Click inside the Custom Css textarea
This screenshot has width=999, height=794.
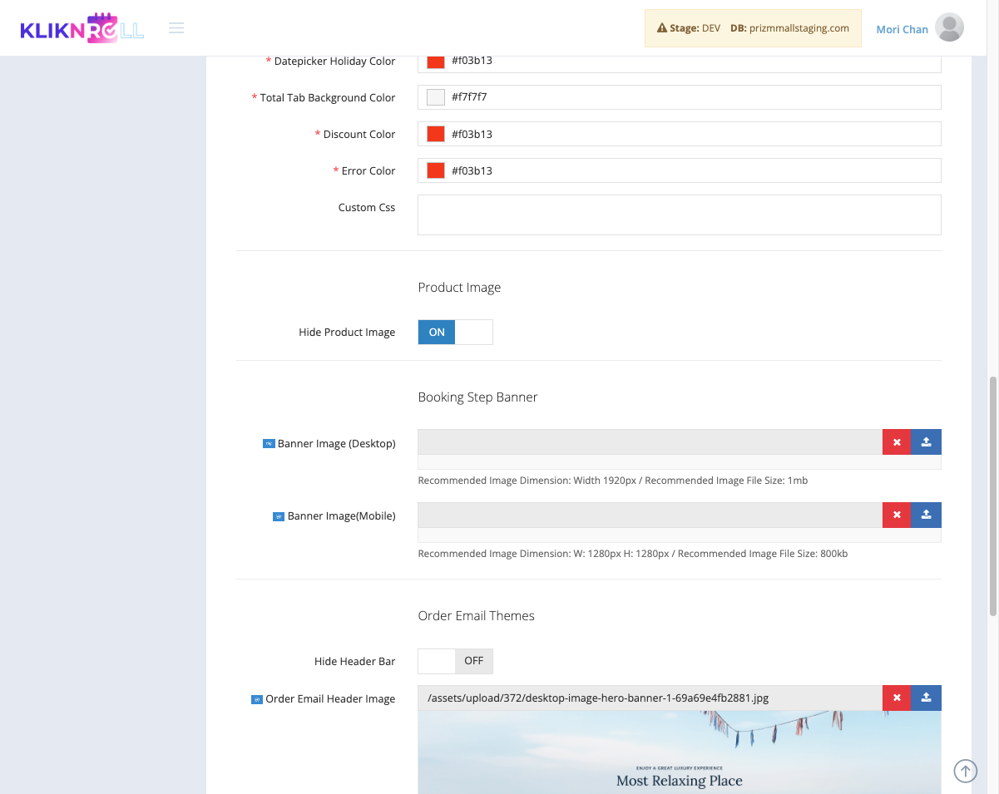(679, 215)
